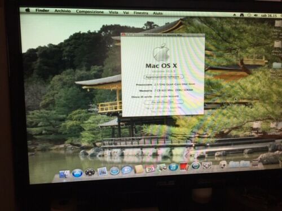The width and height of the screenshot is (282, 211).
Task: Open the Vista menu
Action: tap(113, 12)
